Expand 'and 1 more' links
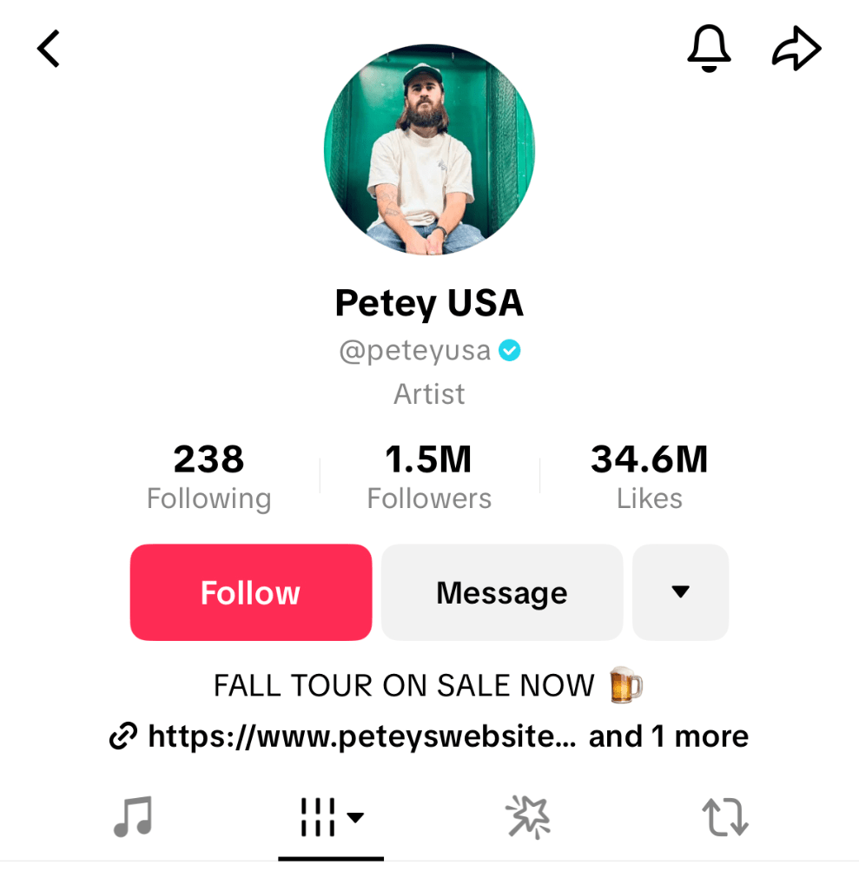 point(668,736)
